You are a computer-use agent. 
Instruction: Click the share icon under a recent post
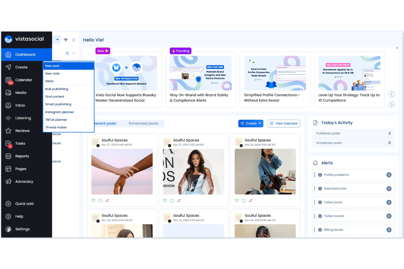[108, 200]
